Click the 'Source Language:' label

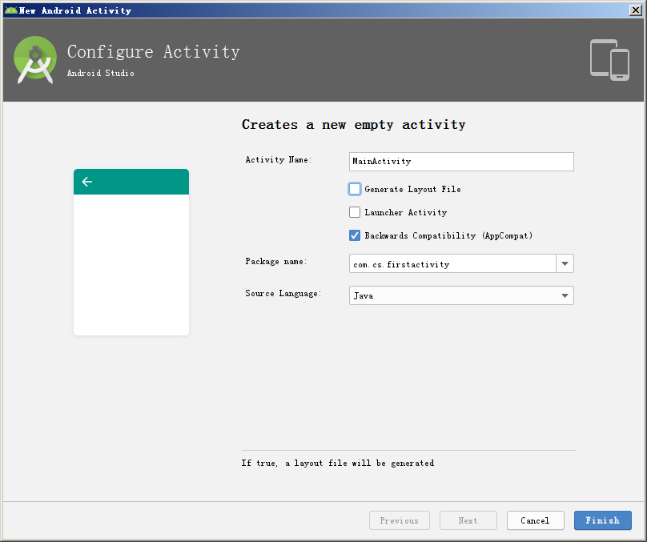coord(283,293)
